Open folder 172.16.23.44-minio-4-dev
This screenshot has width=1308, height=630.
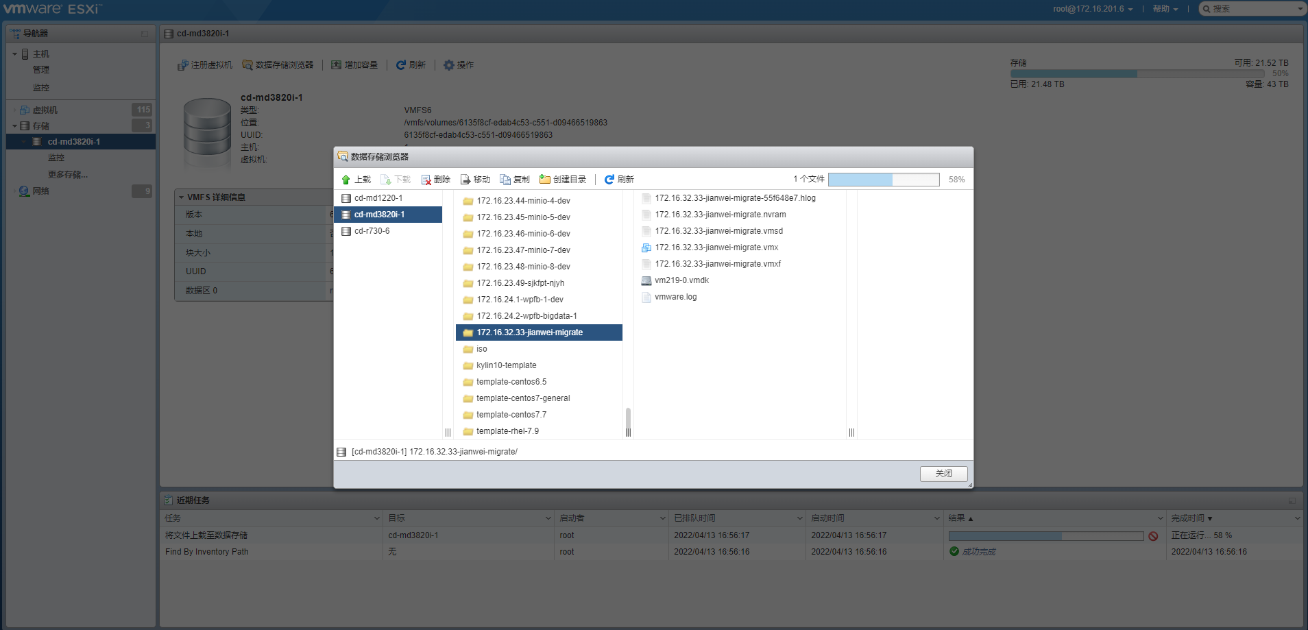(539, 201)
